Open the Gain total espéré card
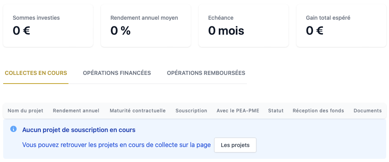This screenshot has width=389, height=162. coord(341,26)
